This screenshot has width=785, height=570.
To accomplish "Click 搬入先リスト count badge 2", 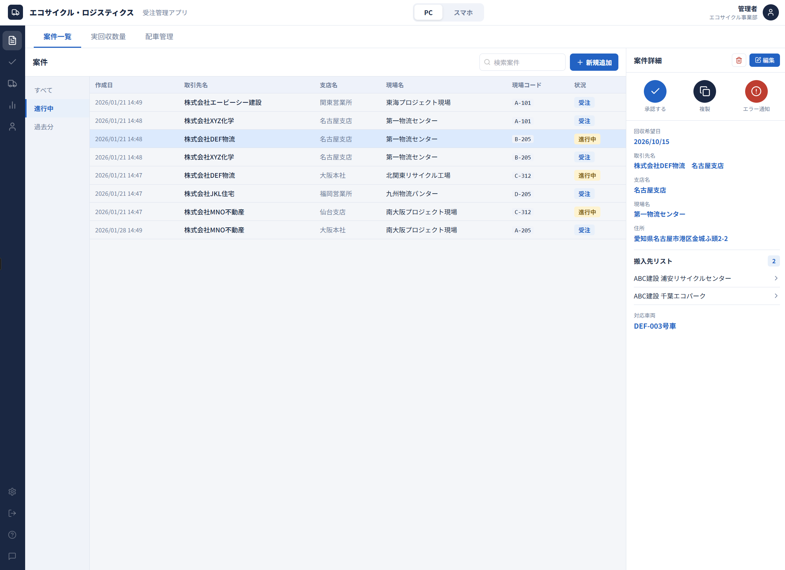I will [x=774, y=261].
